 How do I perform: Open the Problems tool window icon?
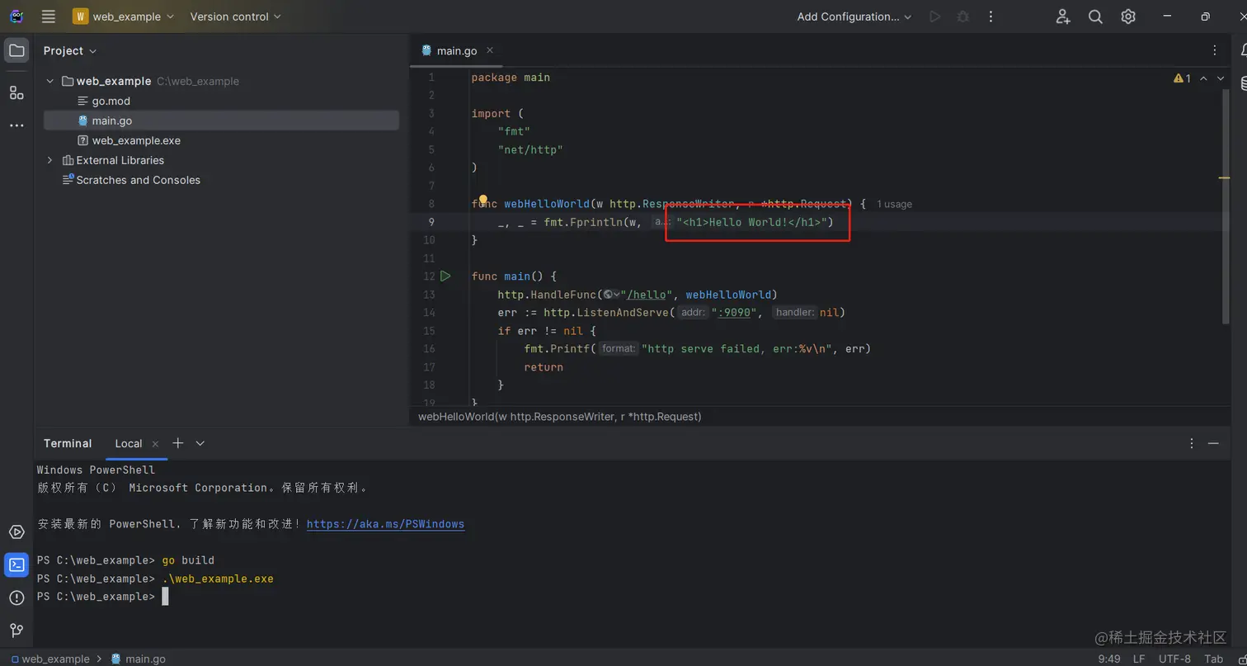click(16, 598)
